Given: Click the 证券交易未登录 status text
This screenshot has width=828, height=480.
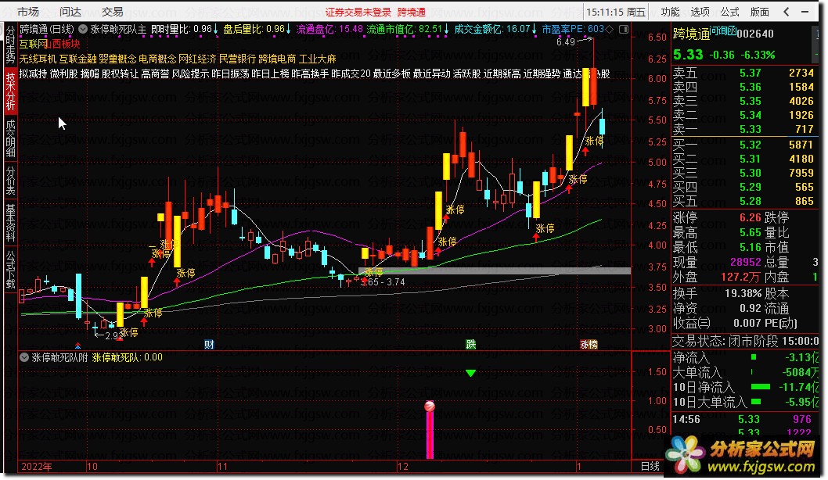Looking at the screenshot, I should (x=358, y=13).
